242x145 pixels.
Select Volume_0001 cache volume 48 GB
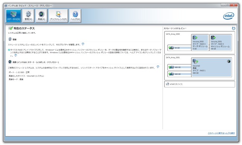(221, 43)
